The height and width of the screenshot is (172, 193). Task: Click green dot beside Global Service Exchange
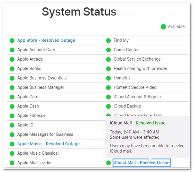[x=108, y=59]
